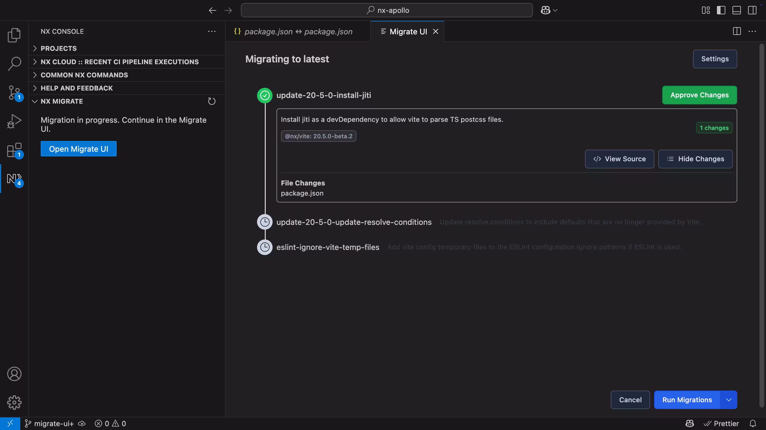
Task: Click the Prettier icon in the status bar
Action: pos(708,423)
